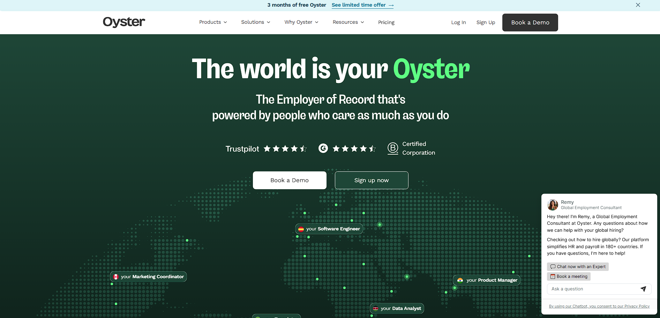Click 'Global Employment Consultant' subtitle in chat
Viewport: 660px width, 318px height.
[x=591, y=208]
